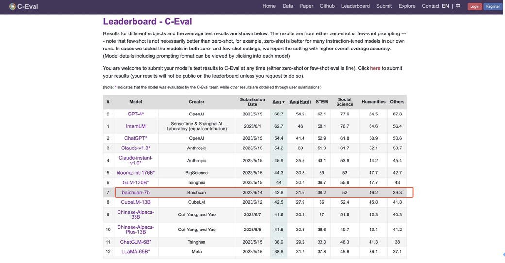Open the ChatGLM-6B* model link
This screenshot has height=263, width=505.
pyautogui.click(x=135, y=242)
